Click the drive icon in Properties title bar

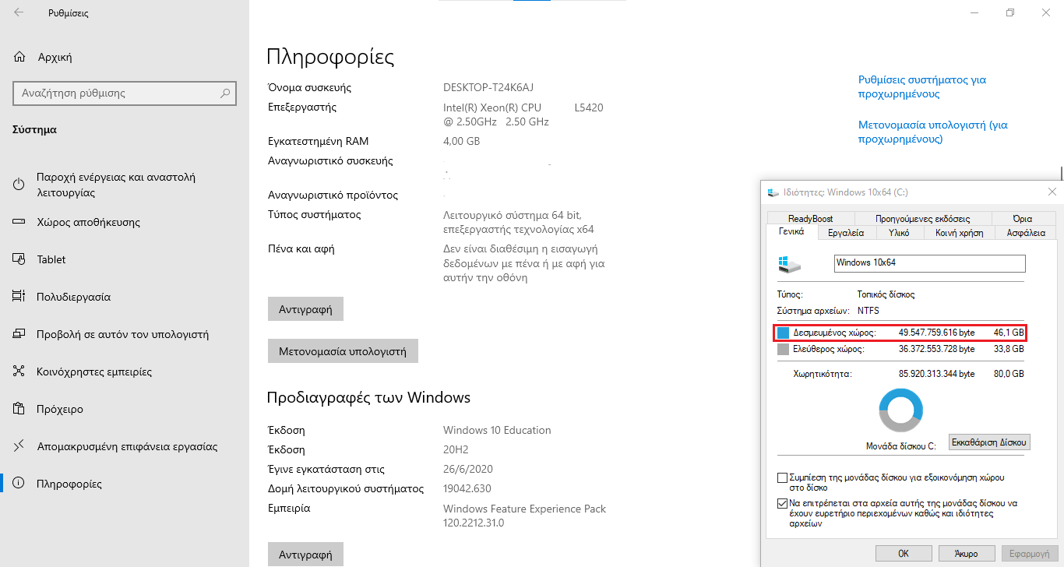coord(773,192)
